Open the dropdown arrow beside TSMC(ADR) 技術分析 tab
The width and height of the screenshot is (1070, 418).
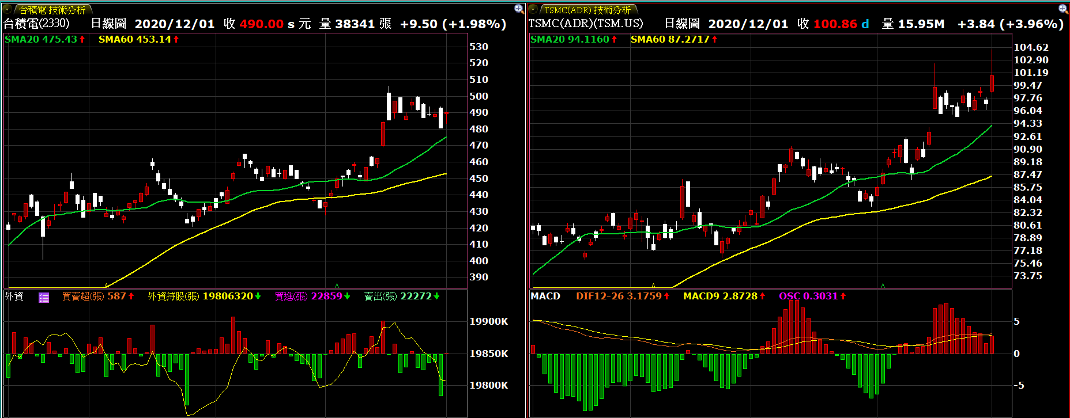coord(533,9)
